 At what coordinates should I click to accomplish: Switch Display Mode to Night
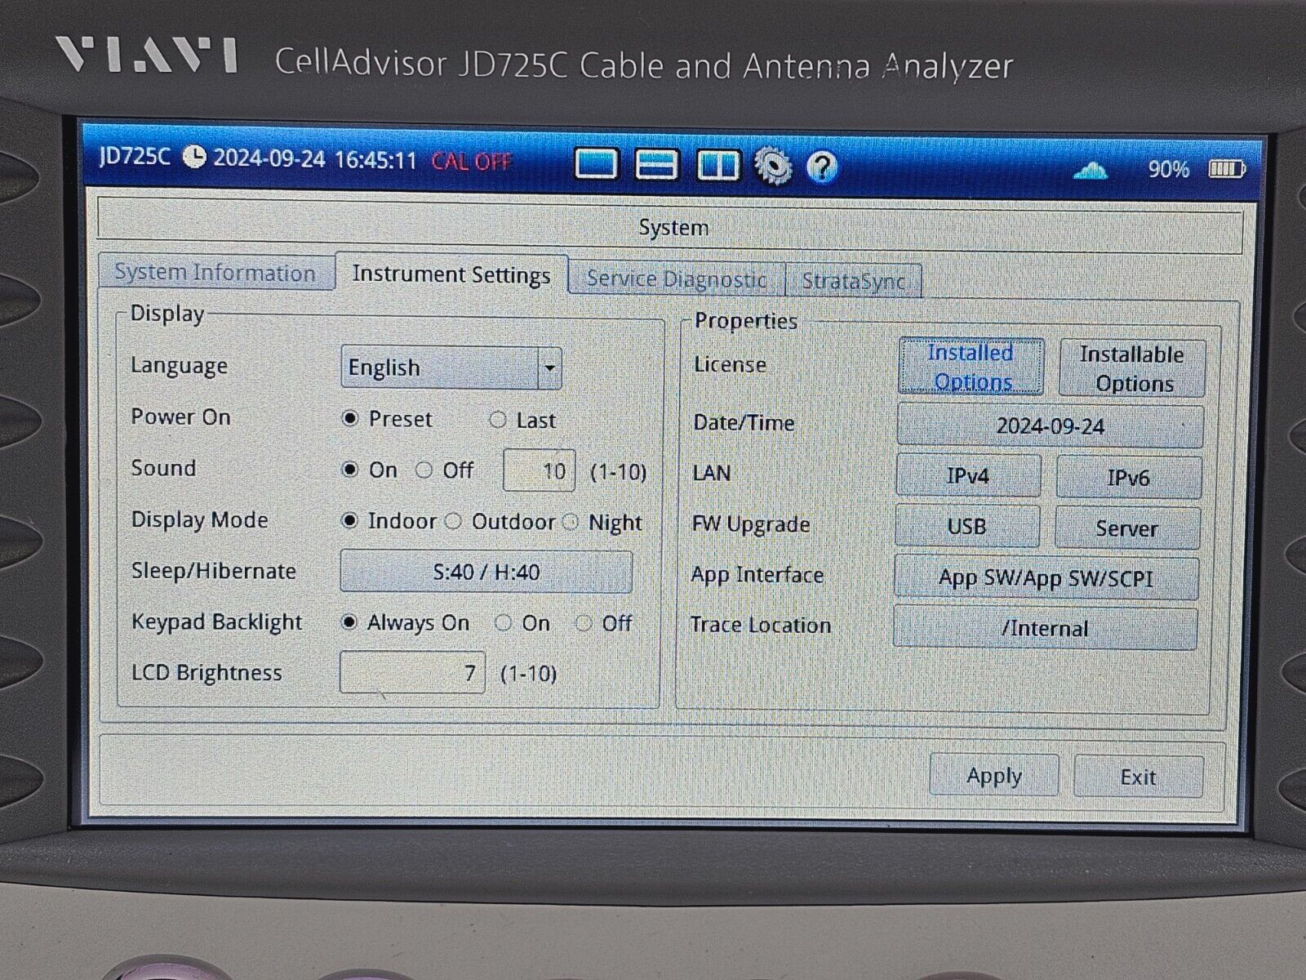570,521
